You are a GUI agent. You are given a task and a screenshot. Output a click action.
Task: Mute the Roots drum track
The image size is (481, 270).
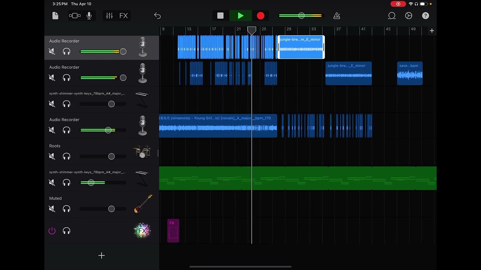point(52,156)
